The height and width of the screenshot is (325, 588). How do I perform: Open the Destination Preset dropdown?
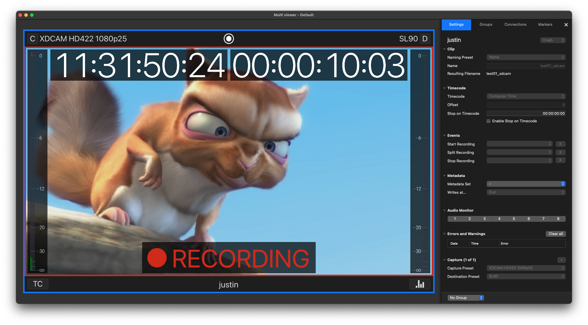tap(526, 276)
